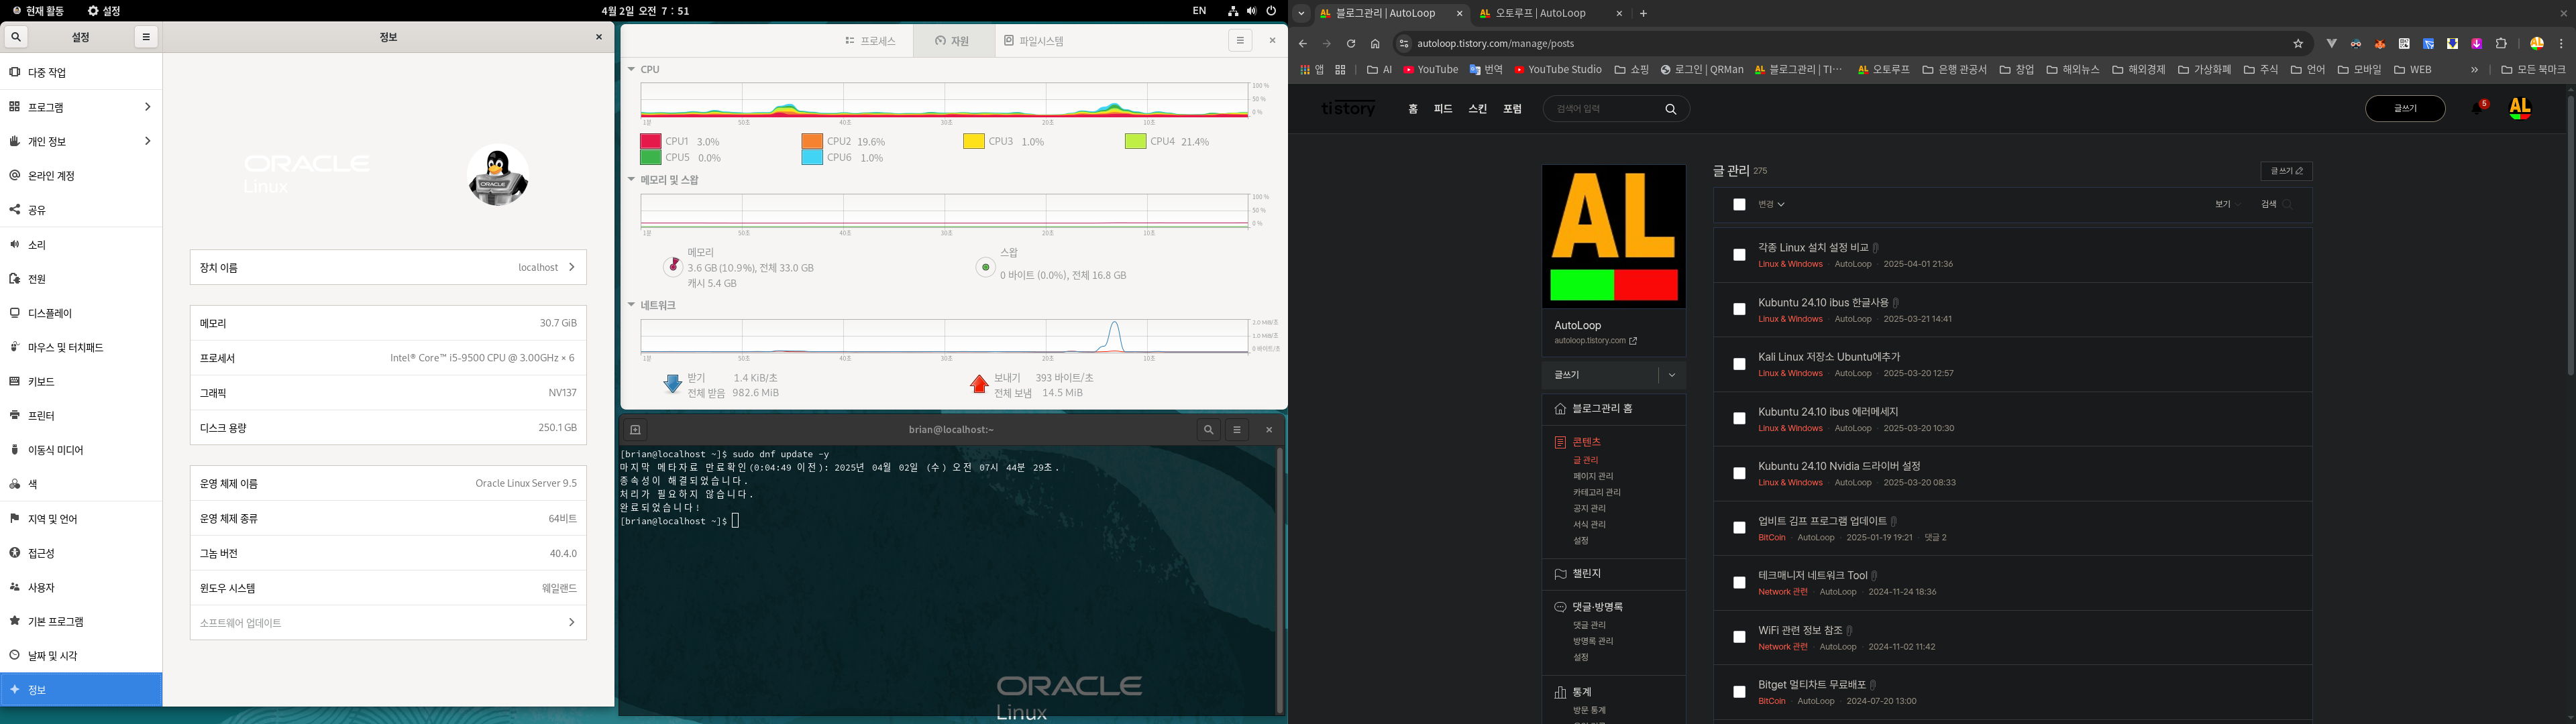This screenshot has width=2576, height=724.
Task: Check the box for Kali Linux post
Action: (x=1739, y=364)
